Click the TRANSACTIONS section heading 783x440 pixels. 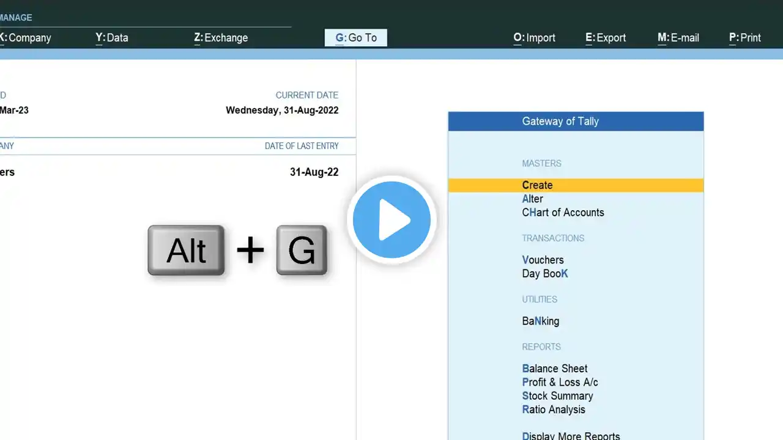pos(553,238)
